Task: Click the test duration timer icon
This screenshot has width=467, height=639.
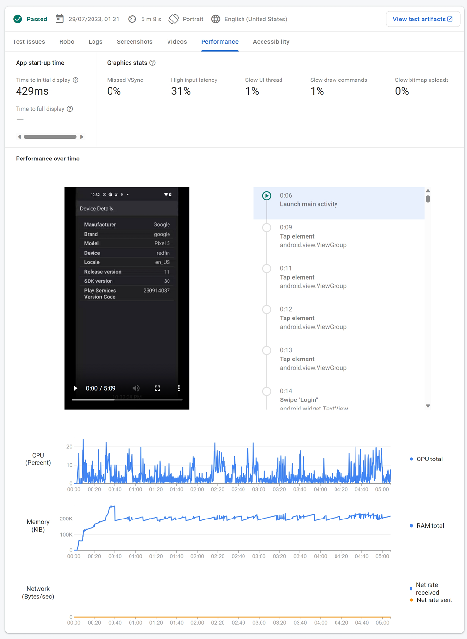Action: 132,19
